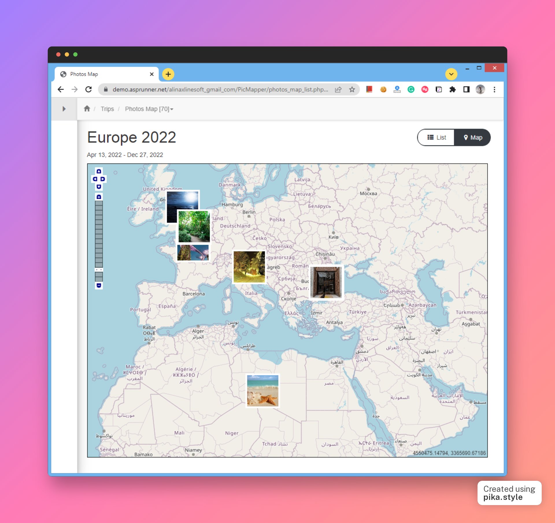Switch to List view
The image size is (555, 523).
coord(436,138)
